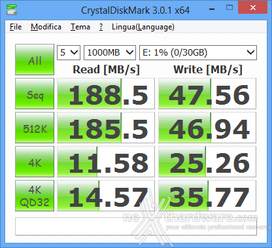Run the 4K QD32 test

tap(35, 196)
